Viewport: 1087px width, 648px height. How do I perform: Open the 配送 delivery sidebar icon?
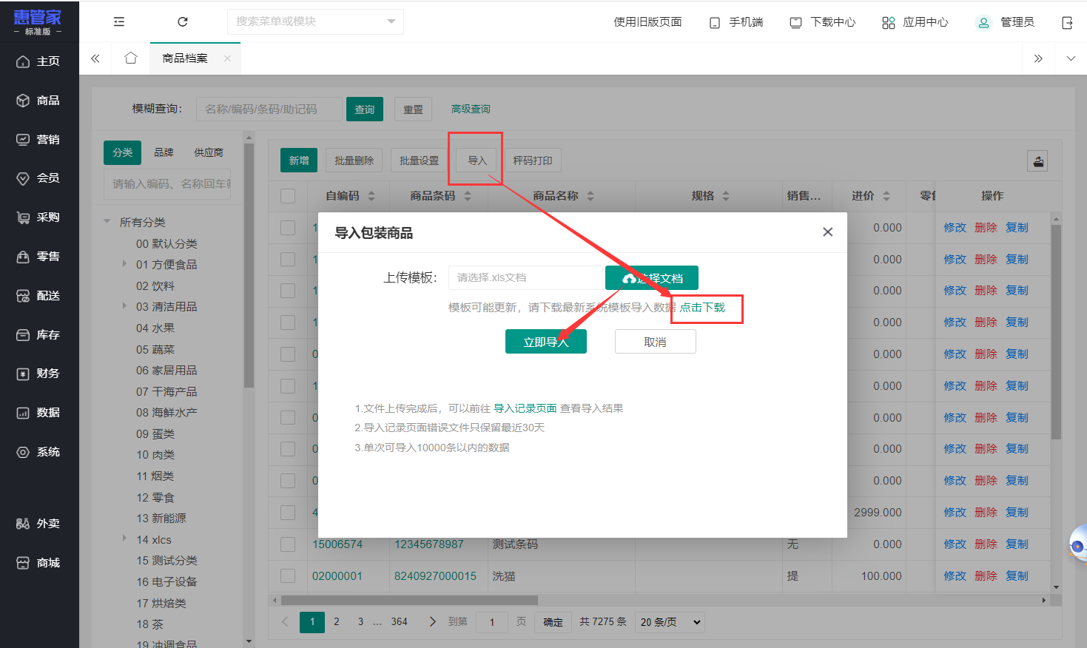click(23, 296)
